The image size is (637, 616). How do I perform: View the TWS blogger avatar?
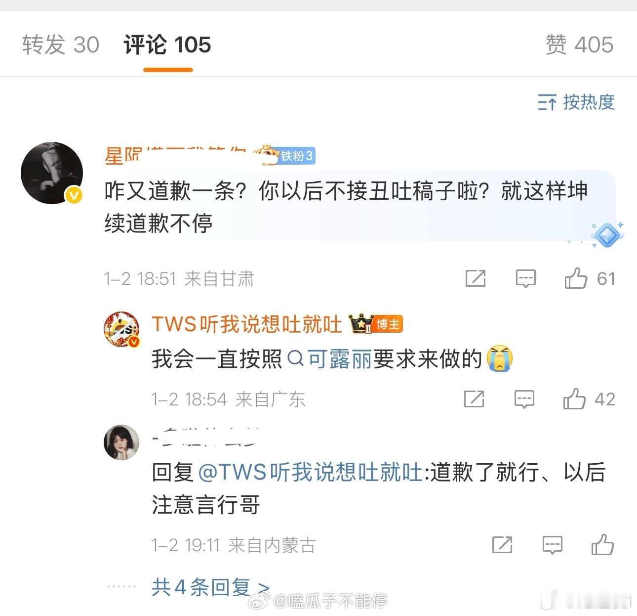(x=121, y=330)
